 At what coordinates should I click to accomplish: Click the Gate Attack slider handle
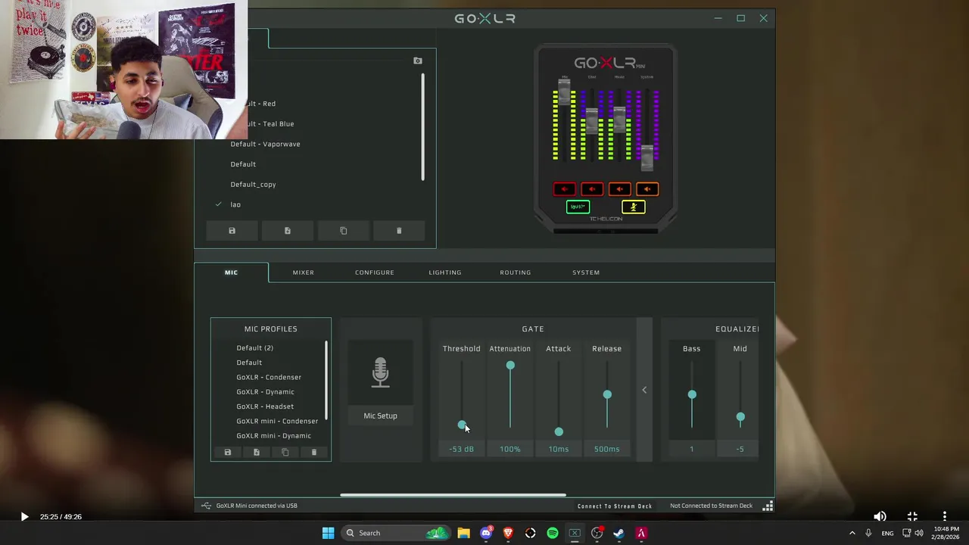click(x=559, y=431)
